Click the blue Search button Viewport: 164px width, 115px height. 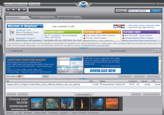pos(156,11)
